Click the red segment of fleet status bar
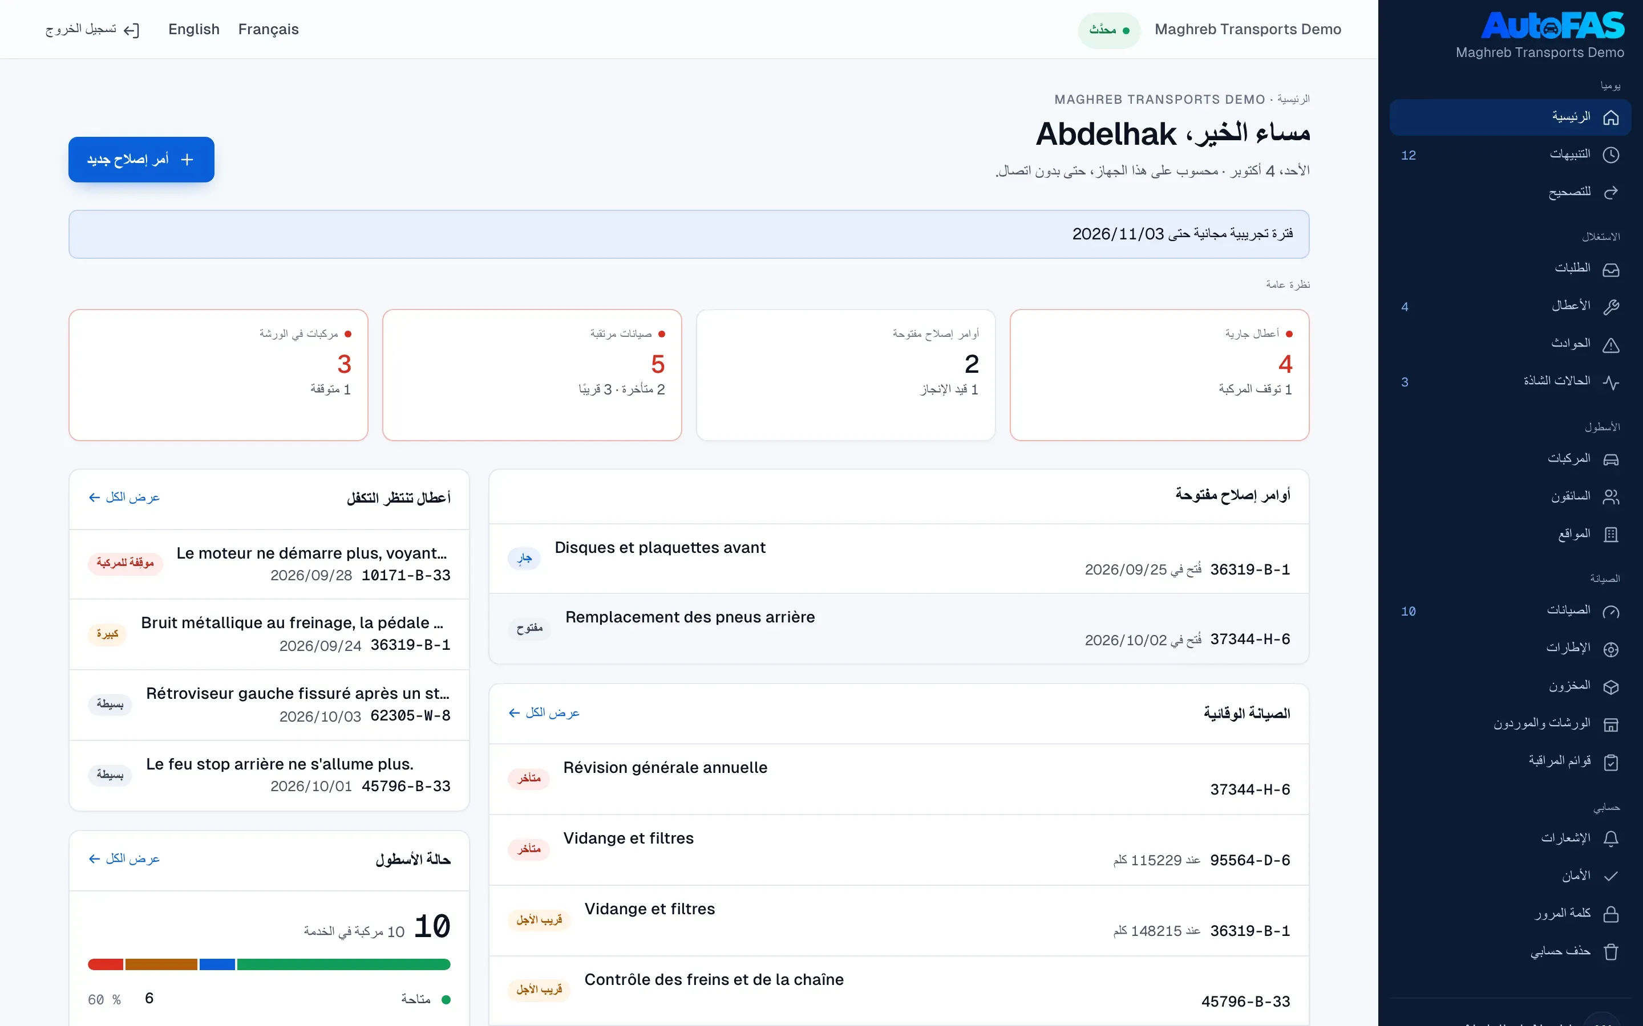The image size is (1643, 1026). (x=105, y=964)
